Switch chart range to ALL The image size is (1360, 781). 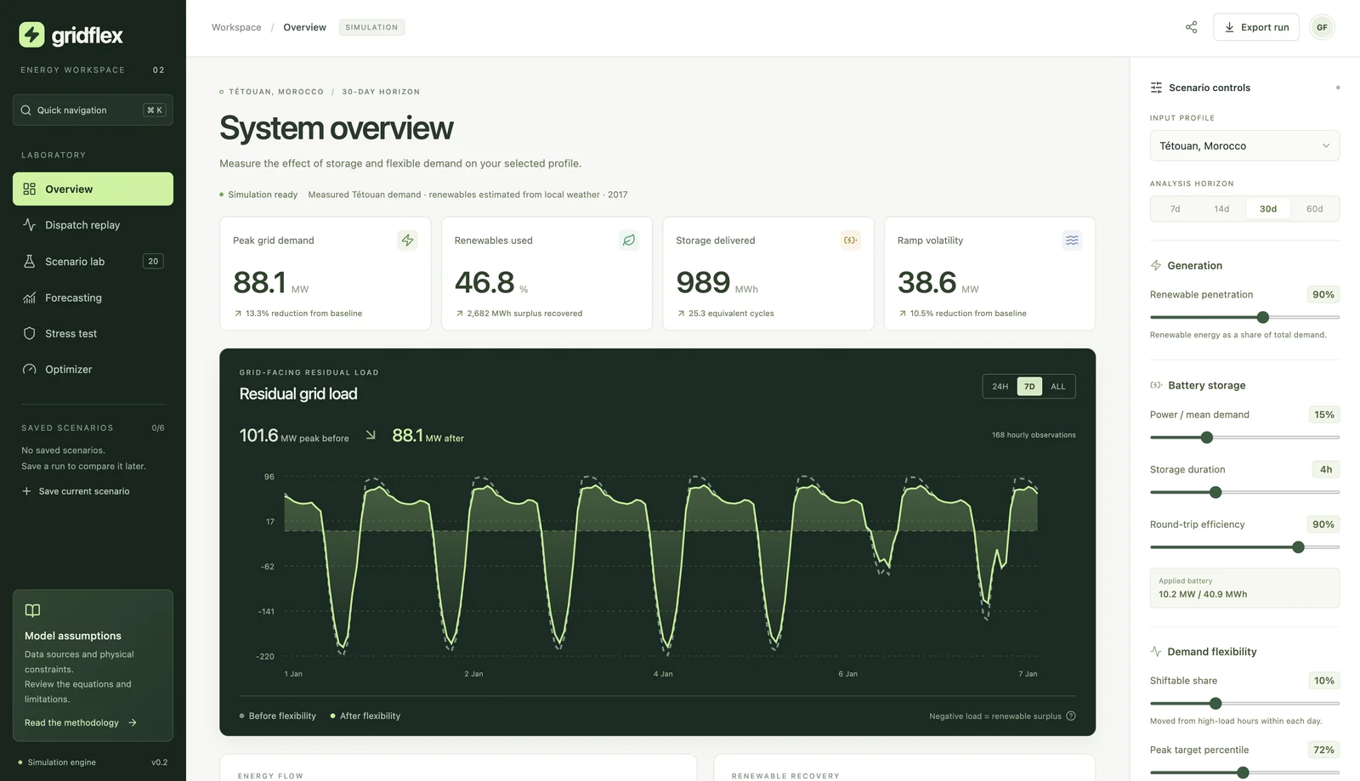(x=1057, y=387)
